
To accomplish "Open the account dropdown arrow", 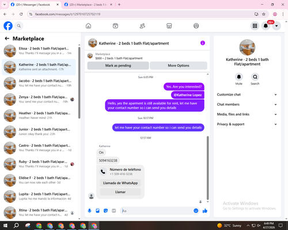I will pyautogui.click(x=276, y=26).
